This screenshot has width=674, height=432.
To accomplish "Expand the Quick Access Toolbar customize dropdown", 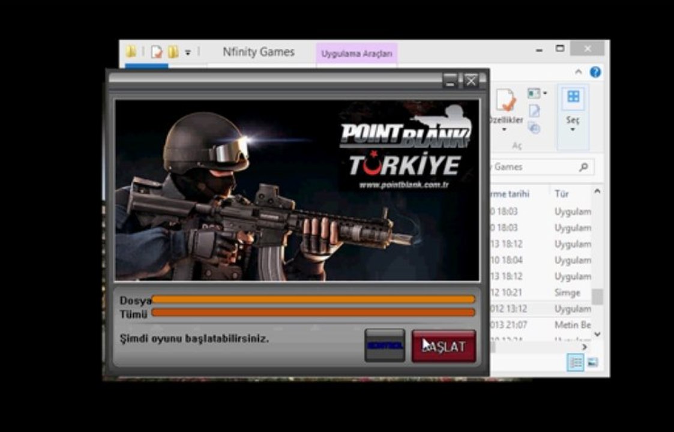I will 188,52.
